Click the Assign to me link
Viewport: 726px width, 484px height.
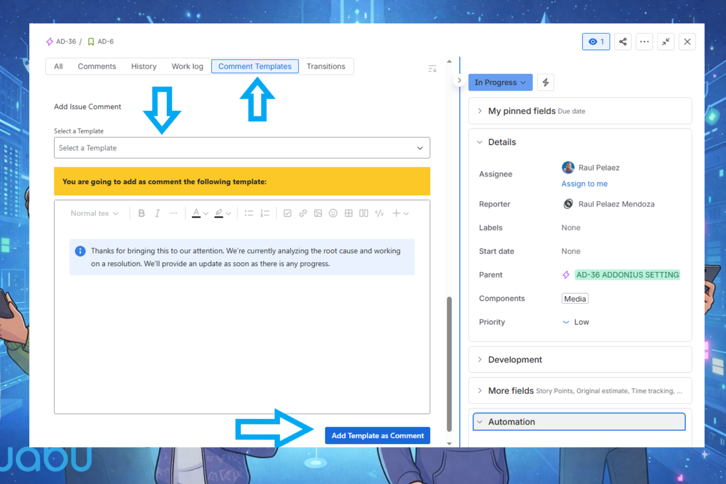pyautogui.click(x=584, y=184)
